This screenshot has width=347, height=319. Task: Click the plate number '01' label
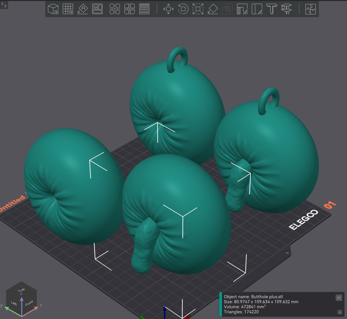coord(330,205)
